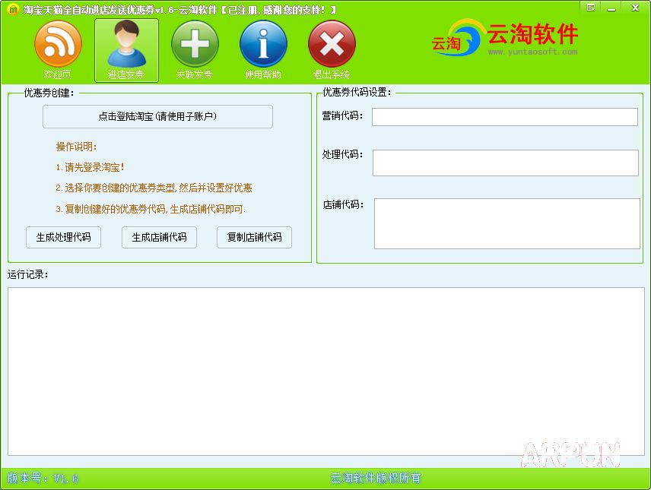651x490 pixels.
Task: Click 云淘软件版权所有 in status bar
Action: coord(376,479)
